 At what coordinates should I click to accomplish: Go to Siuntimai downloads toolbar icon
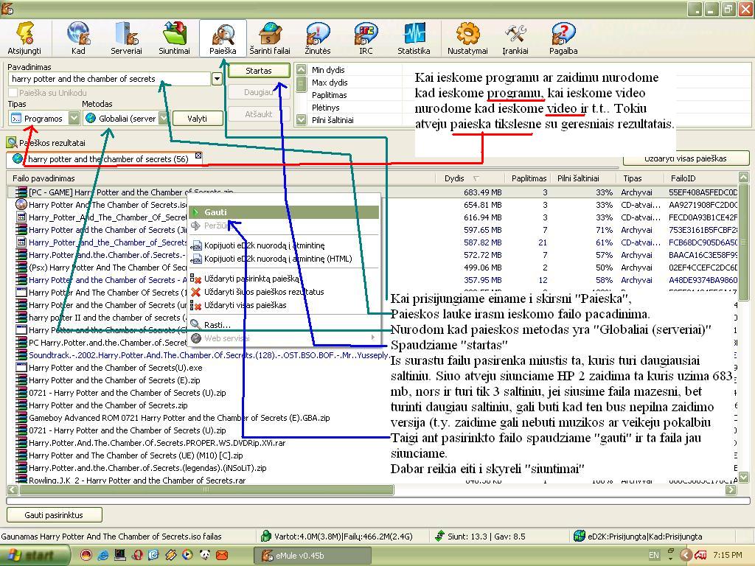[175, 38]
